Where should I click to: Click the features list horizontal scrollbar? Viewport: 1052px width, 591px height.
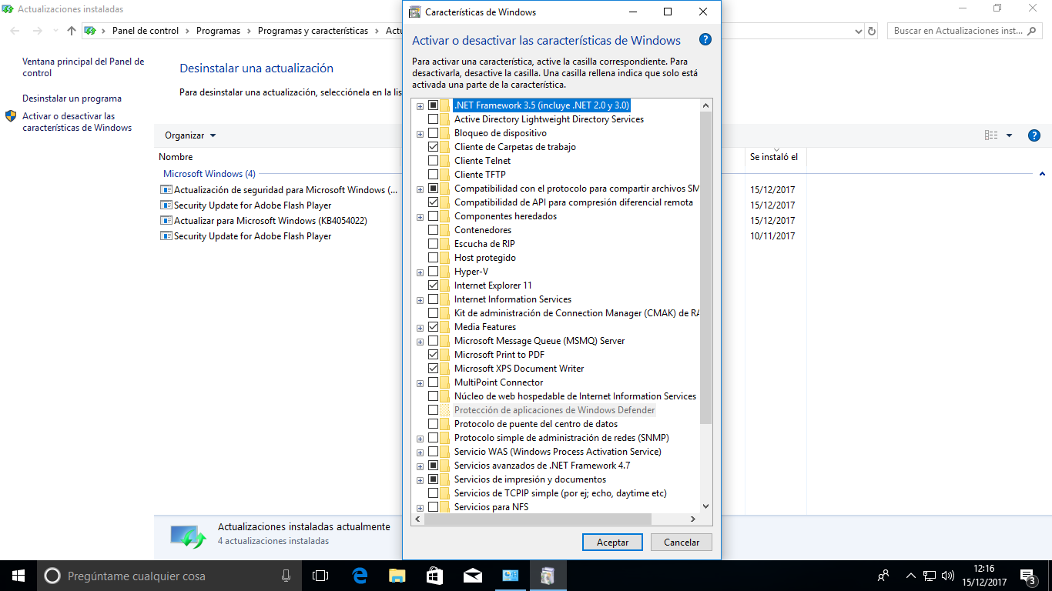click(x=538, y=519)
